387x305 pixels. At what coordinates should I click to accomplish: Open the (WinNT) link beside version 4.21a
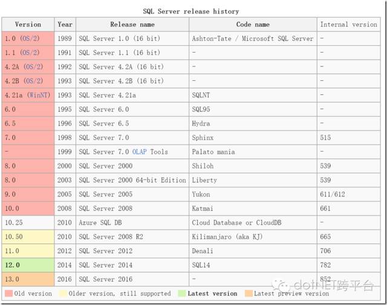[39, 95]
